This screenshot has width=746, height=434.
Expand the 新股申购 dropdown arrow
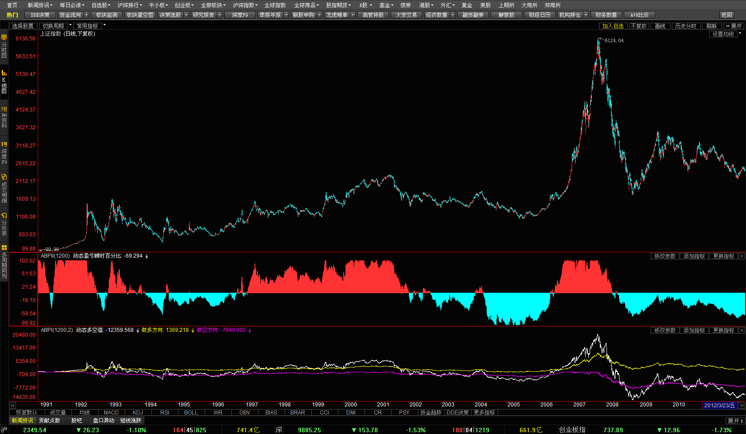[319, 15]
